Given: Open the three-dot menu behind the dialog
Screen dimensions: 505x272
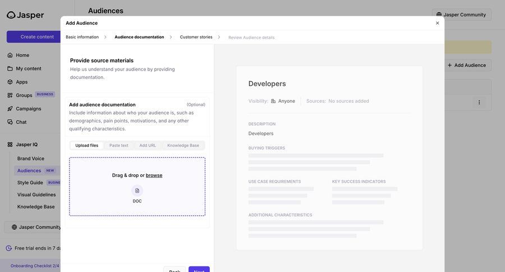Looking at the screenshot, I should (479, 102).
